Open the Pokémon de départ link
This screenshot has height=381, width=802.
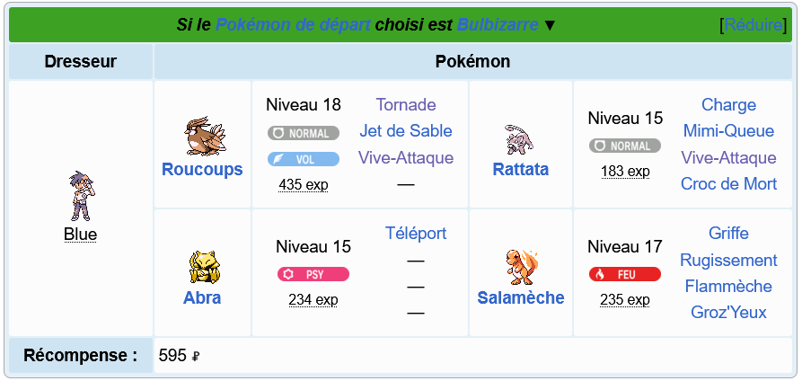[x=293, y=24]
